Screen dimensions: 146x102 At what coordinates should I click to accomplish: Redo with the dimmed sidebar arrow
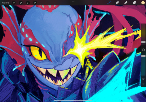[x=143, y=84]
